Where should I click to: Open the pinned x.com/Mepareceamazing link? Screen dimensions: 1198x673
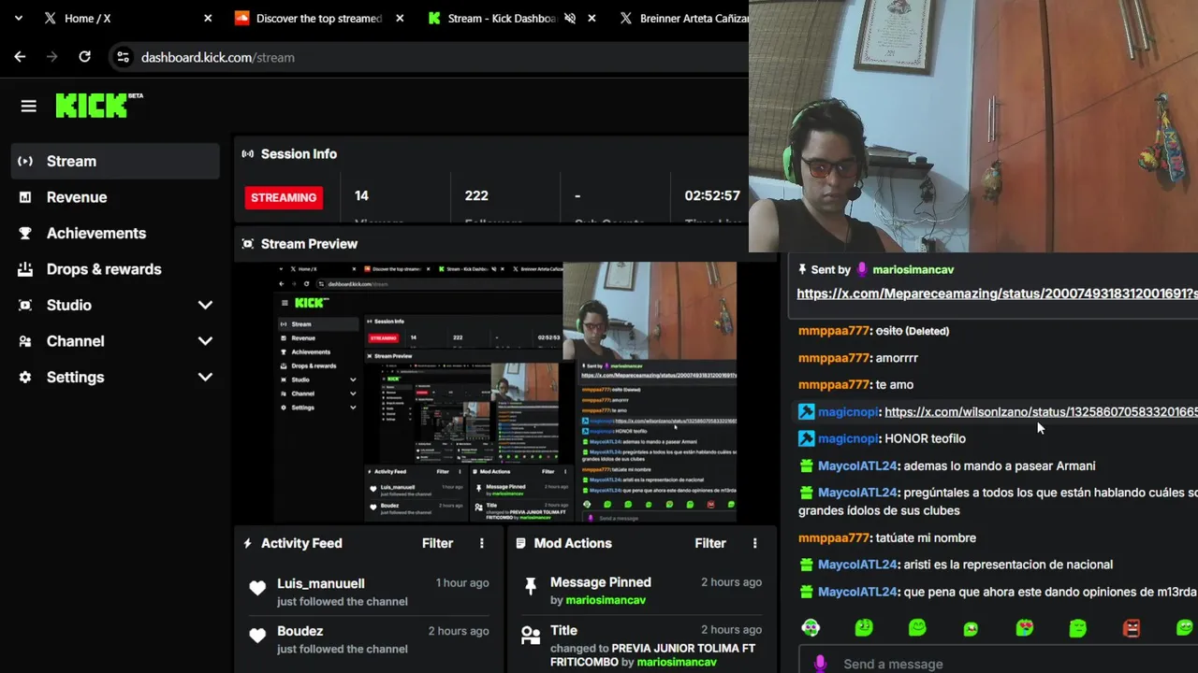(x=997, y=294)
